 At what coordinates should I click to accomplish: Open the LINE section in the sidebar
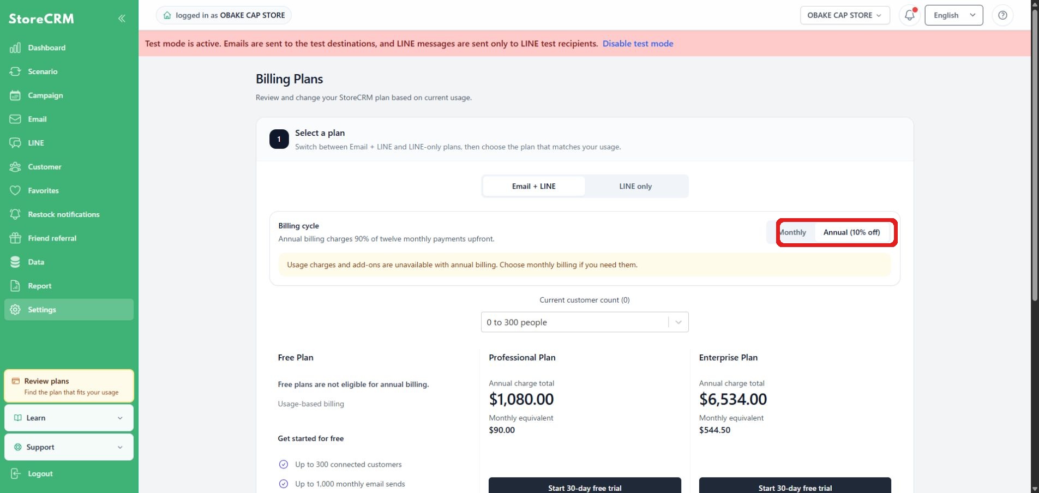[69, 143]
